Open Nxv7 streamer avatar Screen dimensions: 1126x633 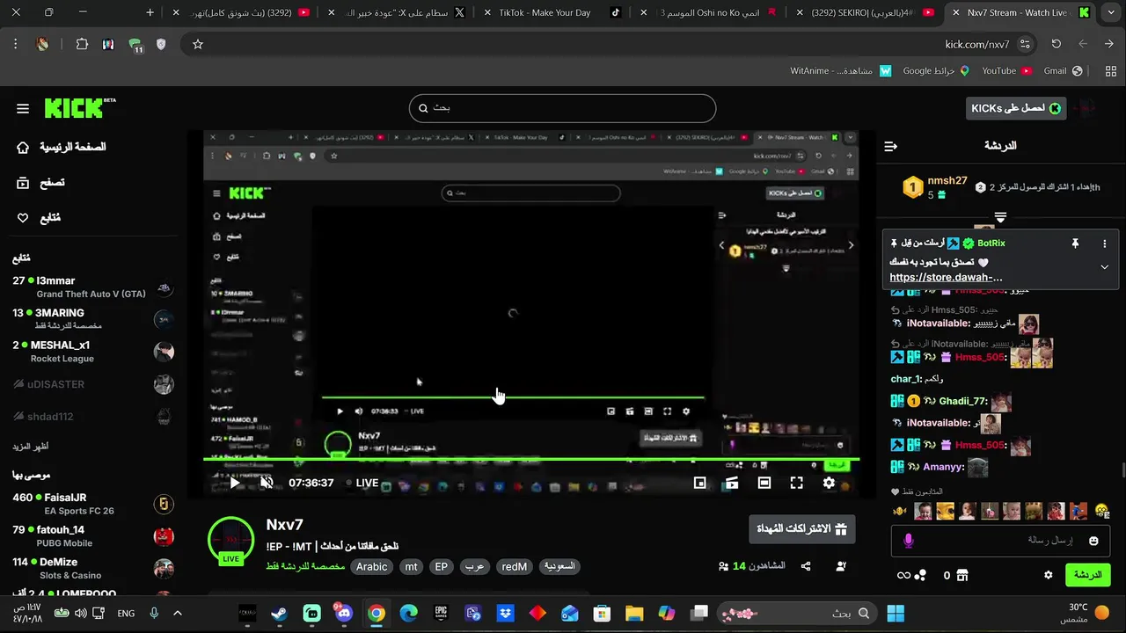pos(230,539)
